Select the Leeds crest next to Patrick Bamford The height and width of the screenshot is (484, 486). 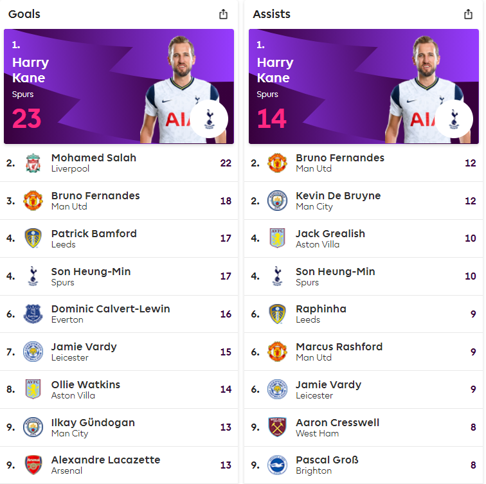click(x=33, y=238)
